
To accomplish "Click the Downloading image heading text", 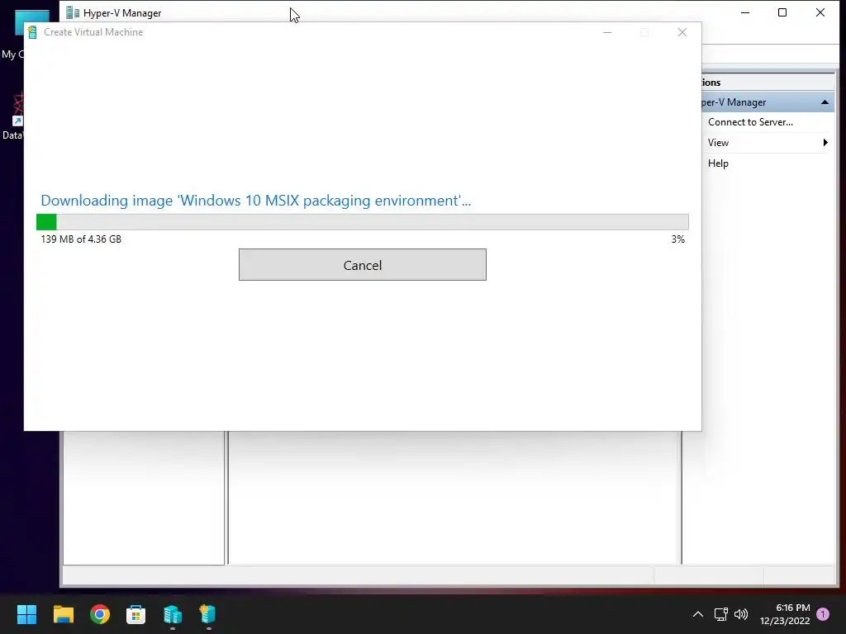I will [256, 201].
